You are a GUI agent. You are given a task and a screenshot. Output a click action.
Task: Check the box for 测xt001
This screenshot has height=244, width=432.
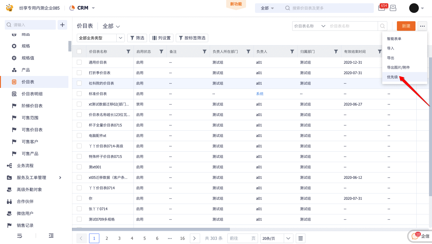[x=79, y=167]
